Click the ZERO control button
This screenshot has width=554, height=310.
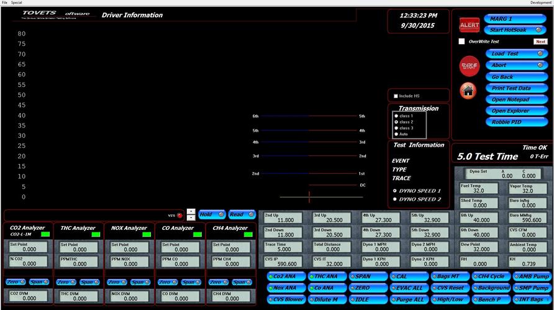click(368, 288)
